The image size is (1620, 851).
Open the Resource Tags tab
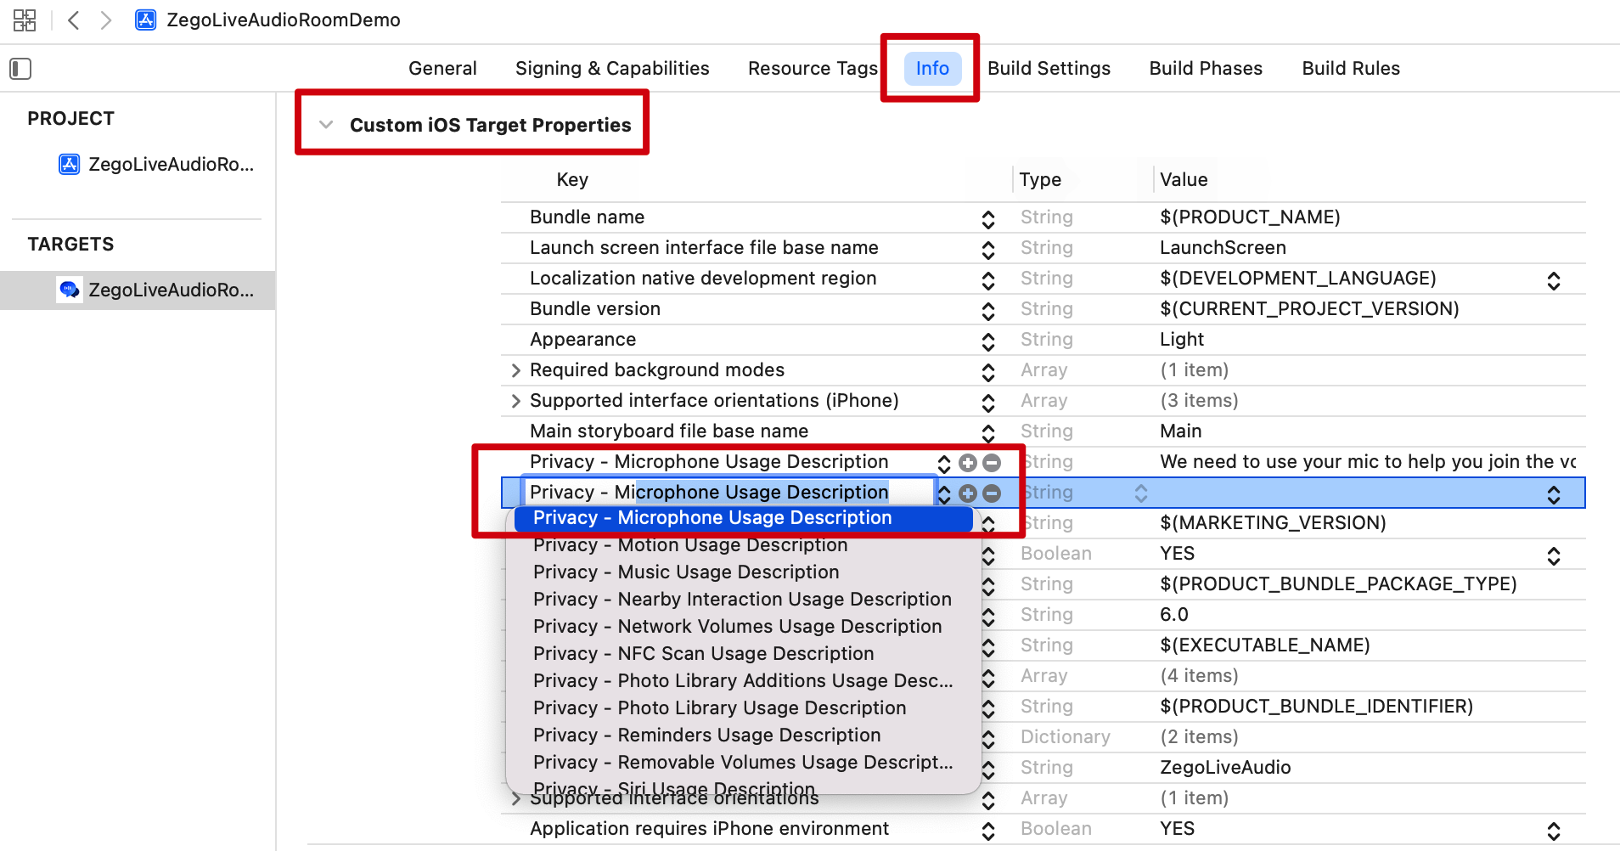(x=813, y=68)
